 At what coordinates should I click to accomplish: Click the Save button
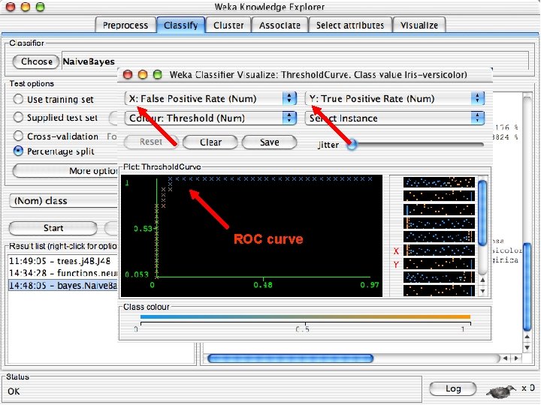click(x=269, y=142)
